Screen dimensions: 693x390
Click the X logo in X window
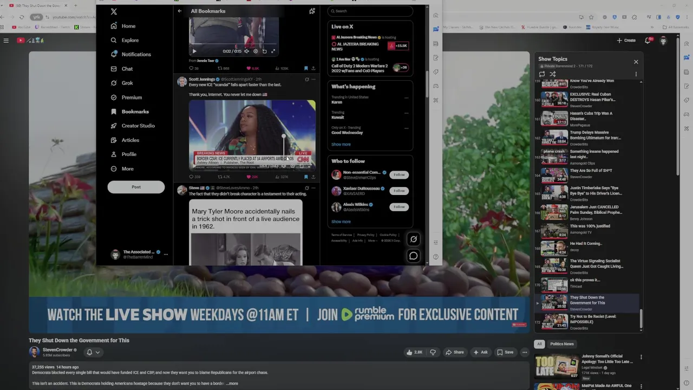click(114, 11)
